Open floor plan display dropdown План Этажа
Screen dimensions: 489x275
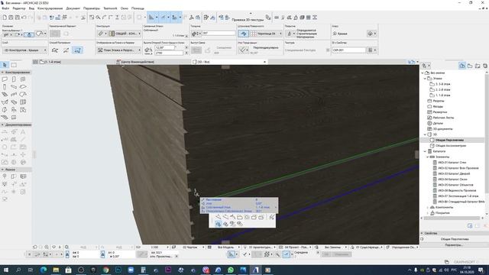[118, 50]
